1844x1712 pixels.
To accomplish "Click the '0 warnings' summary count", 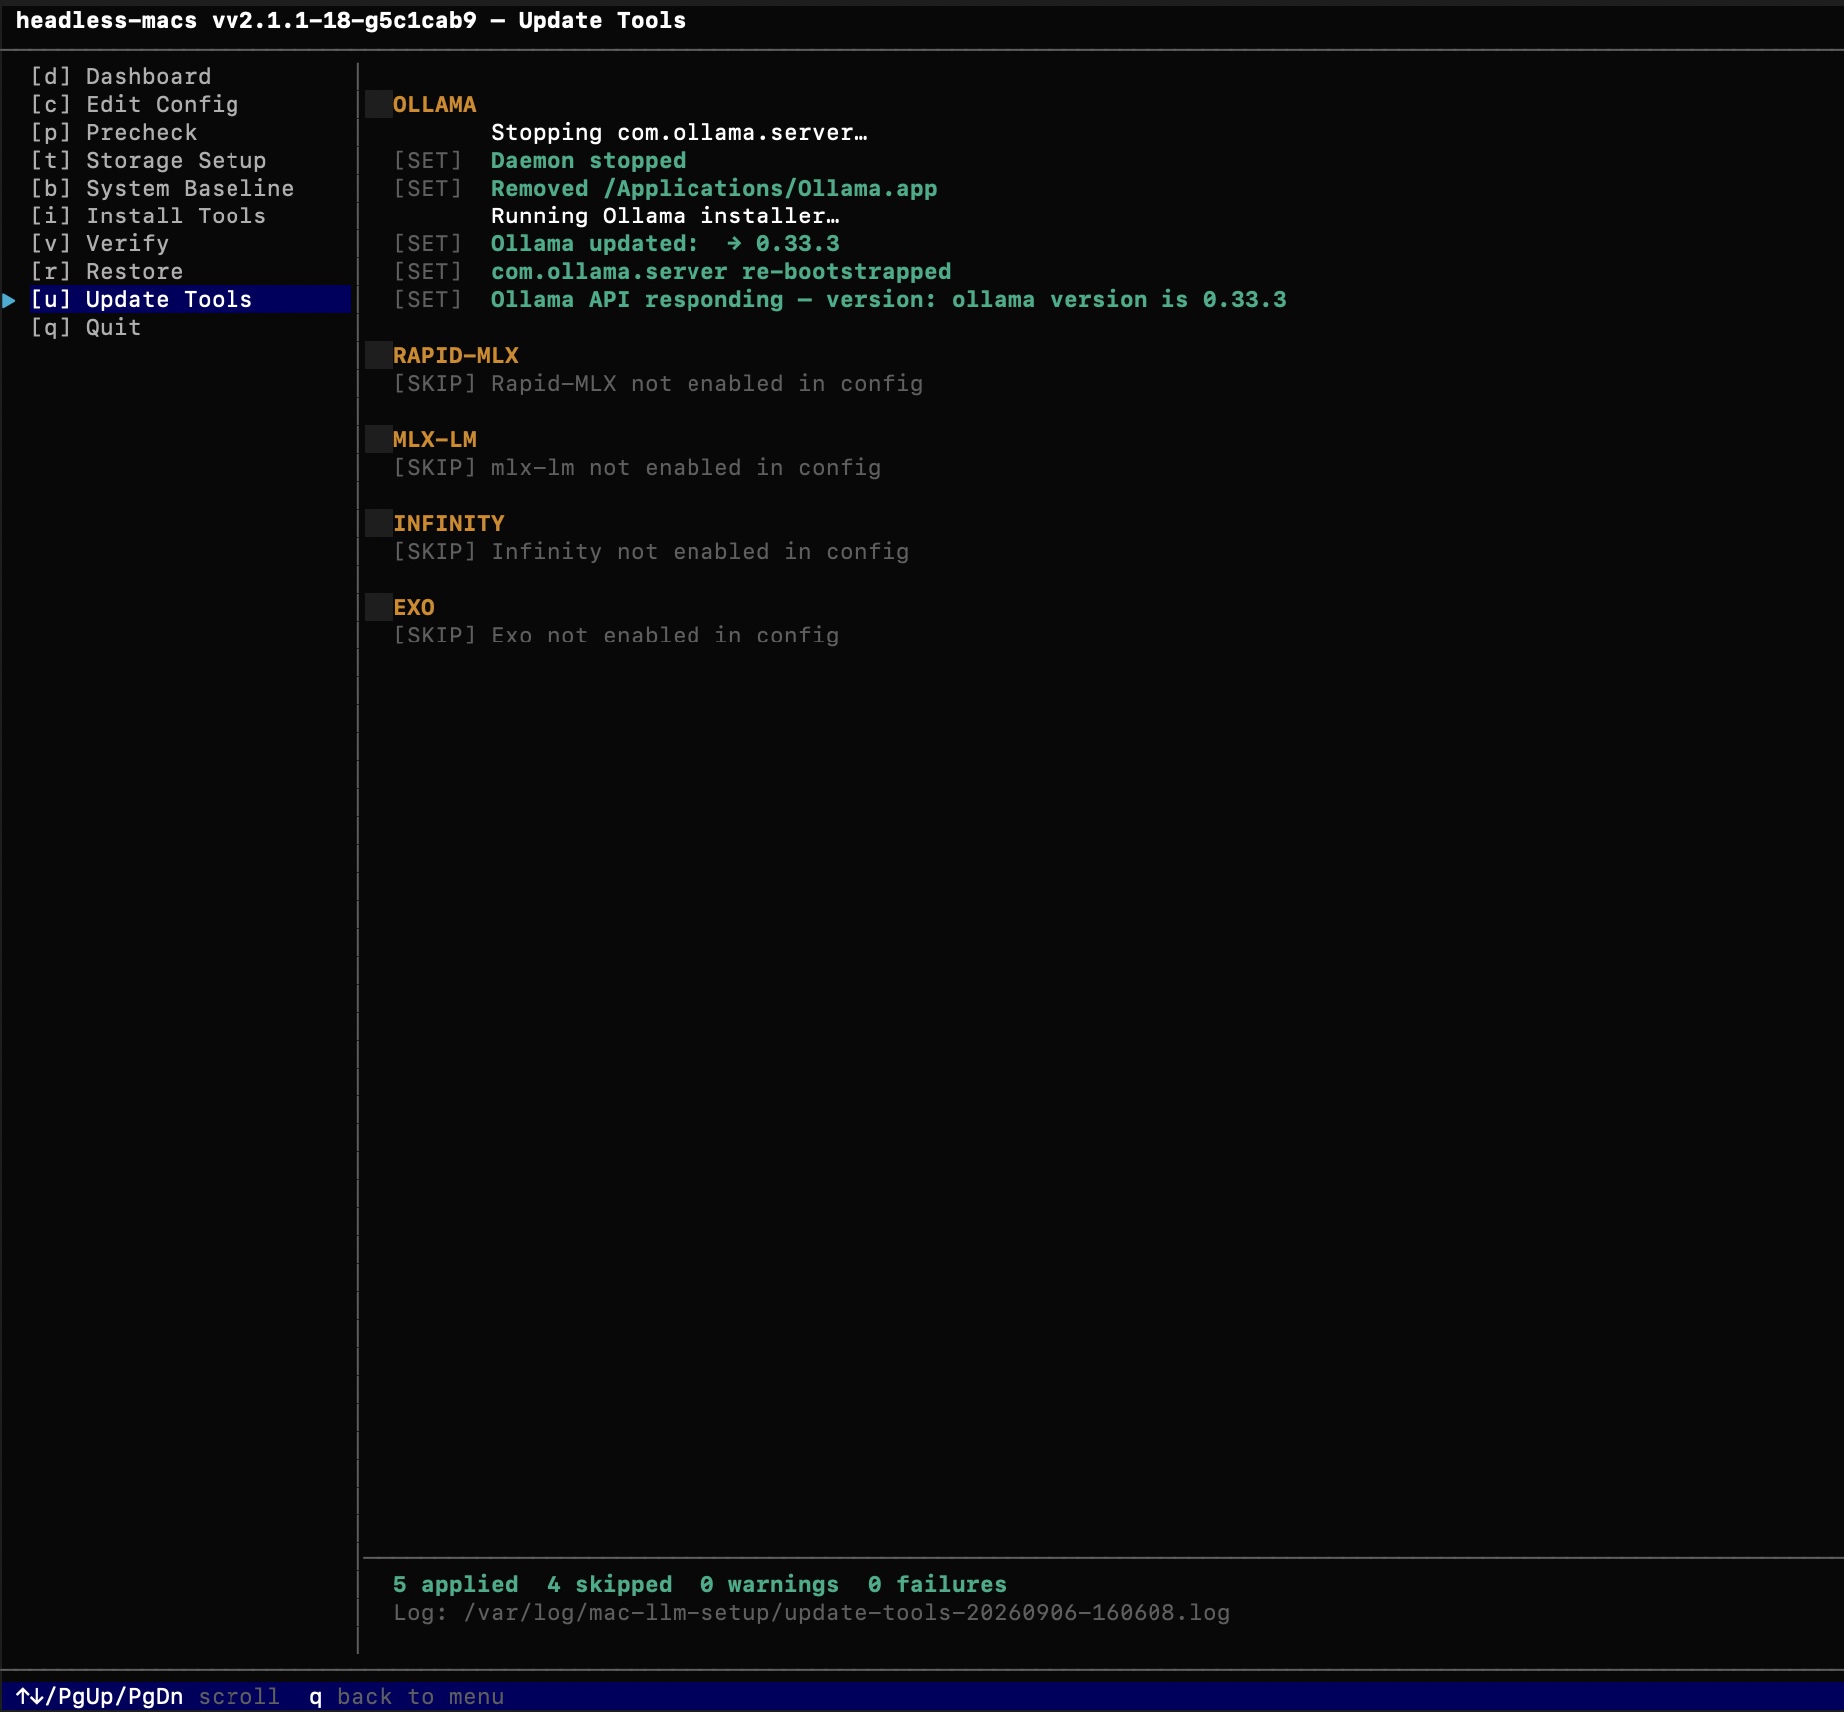I will (x=769, y=1584).
